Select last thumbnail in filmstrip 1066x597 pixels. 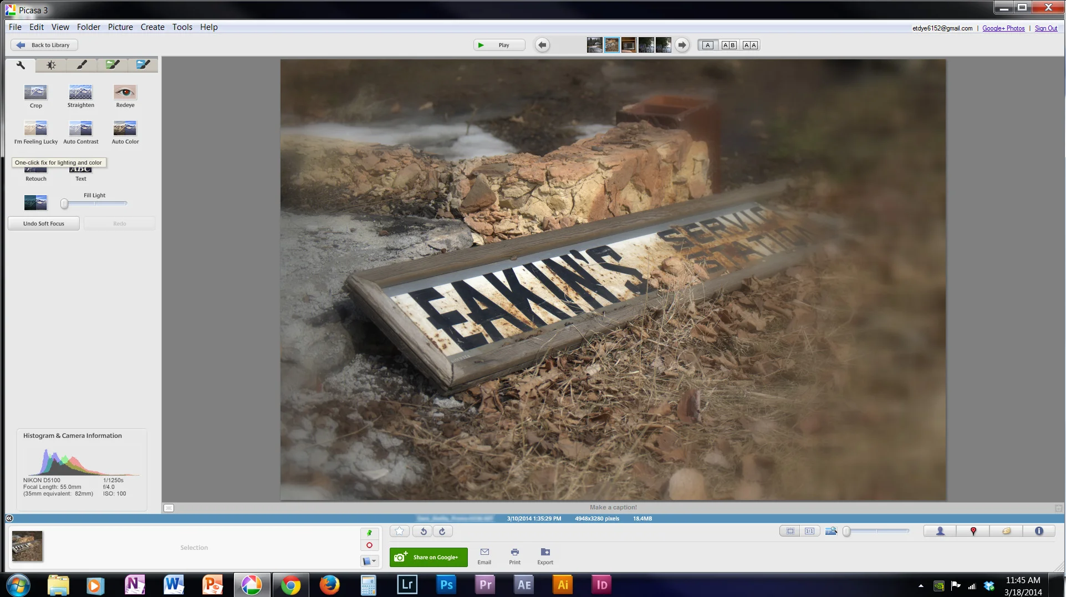point(664,45)
